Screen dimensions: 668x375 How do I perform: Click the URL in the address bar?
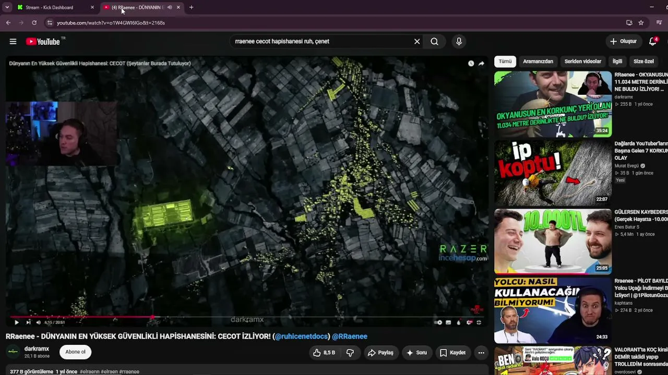[111, 23]
